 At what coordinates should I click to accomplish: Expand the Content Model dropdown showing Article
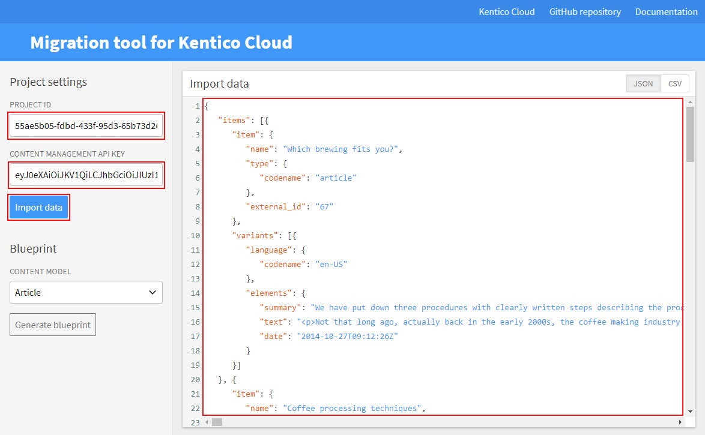pyautogui.click(x=86, y=293)
